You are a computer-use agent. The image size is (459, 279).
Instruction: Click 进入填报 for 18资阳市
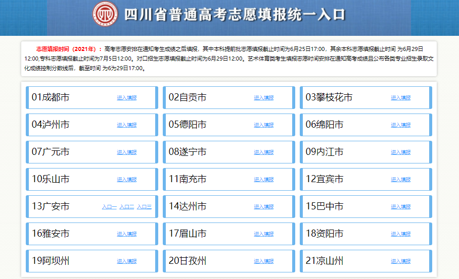[401, 234]
